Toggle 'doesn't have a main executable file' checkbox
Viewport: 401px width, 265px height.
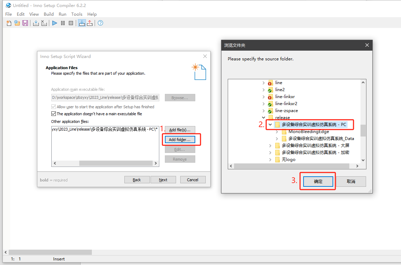53,114
